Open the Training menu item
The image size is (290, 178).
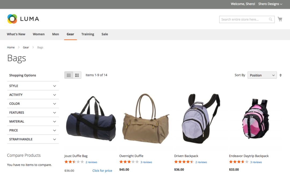point(88,34)
